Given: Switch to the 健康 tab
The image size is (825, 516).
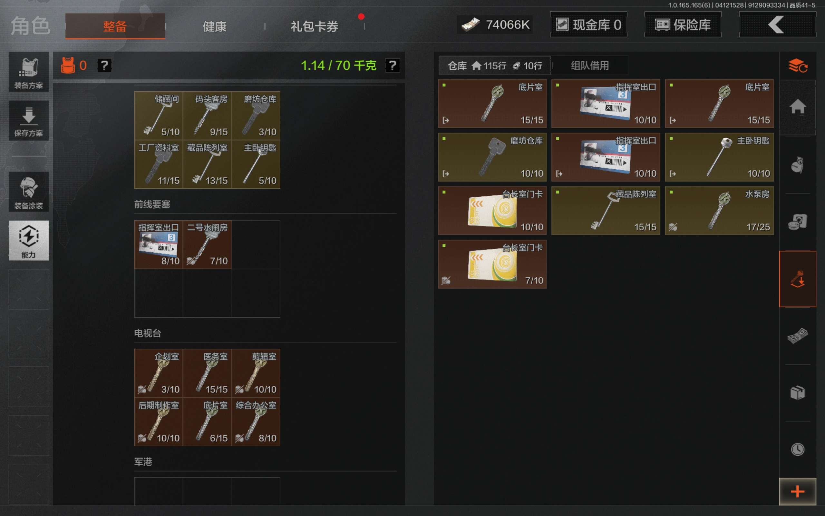Looking at the screenshot, I should click(215, 26).
